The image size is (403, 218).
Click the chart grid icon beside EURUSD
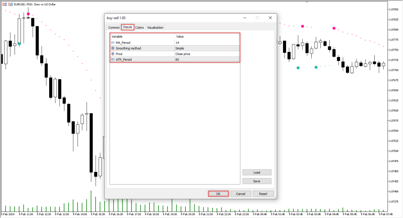point(5,4)
